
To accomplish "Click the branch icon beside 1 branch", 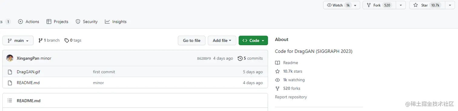I will point(41,40).
